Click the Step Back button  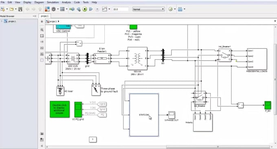[79, 9]
